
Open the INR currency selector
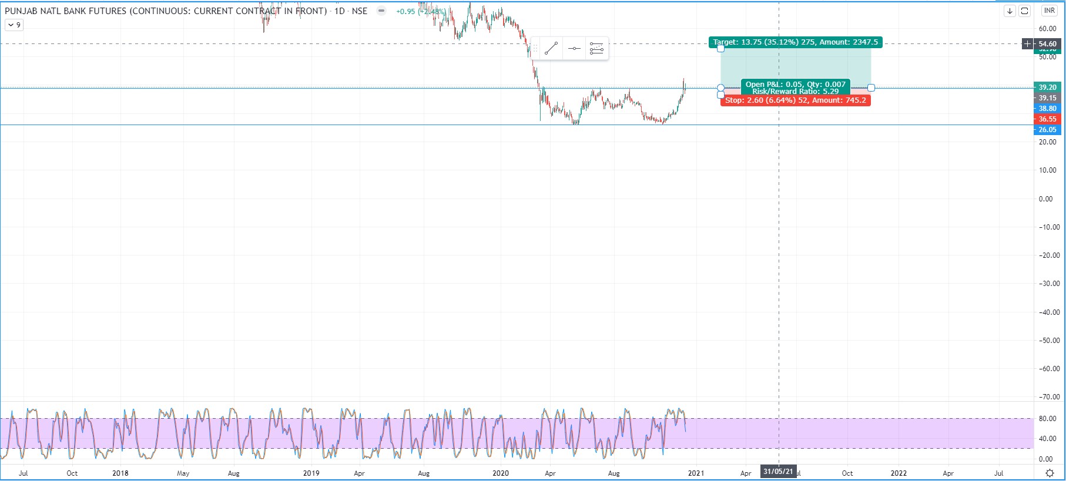tap(1049, 11)
